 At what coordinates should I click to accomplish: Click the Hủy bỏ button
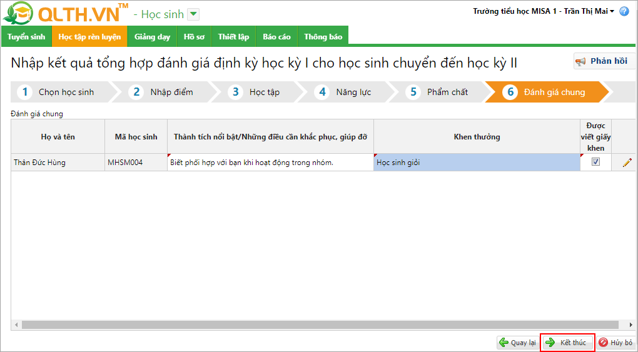[616, 342]
